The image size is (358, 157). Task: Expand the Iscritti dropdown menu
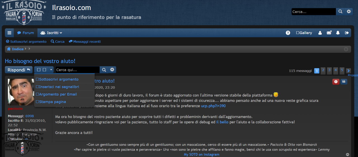tap(51, 33)
